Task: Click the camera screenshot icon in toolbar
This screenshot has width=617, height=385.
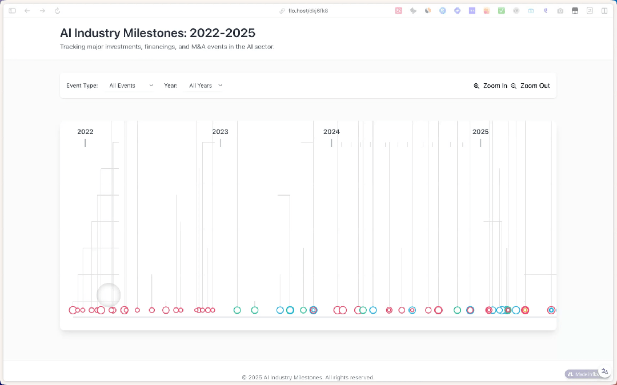Action: pyautogui.click(x=560, y=11)
